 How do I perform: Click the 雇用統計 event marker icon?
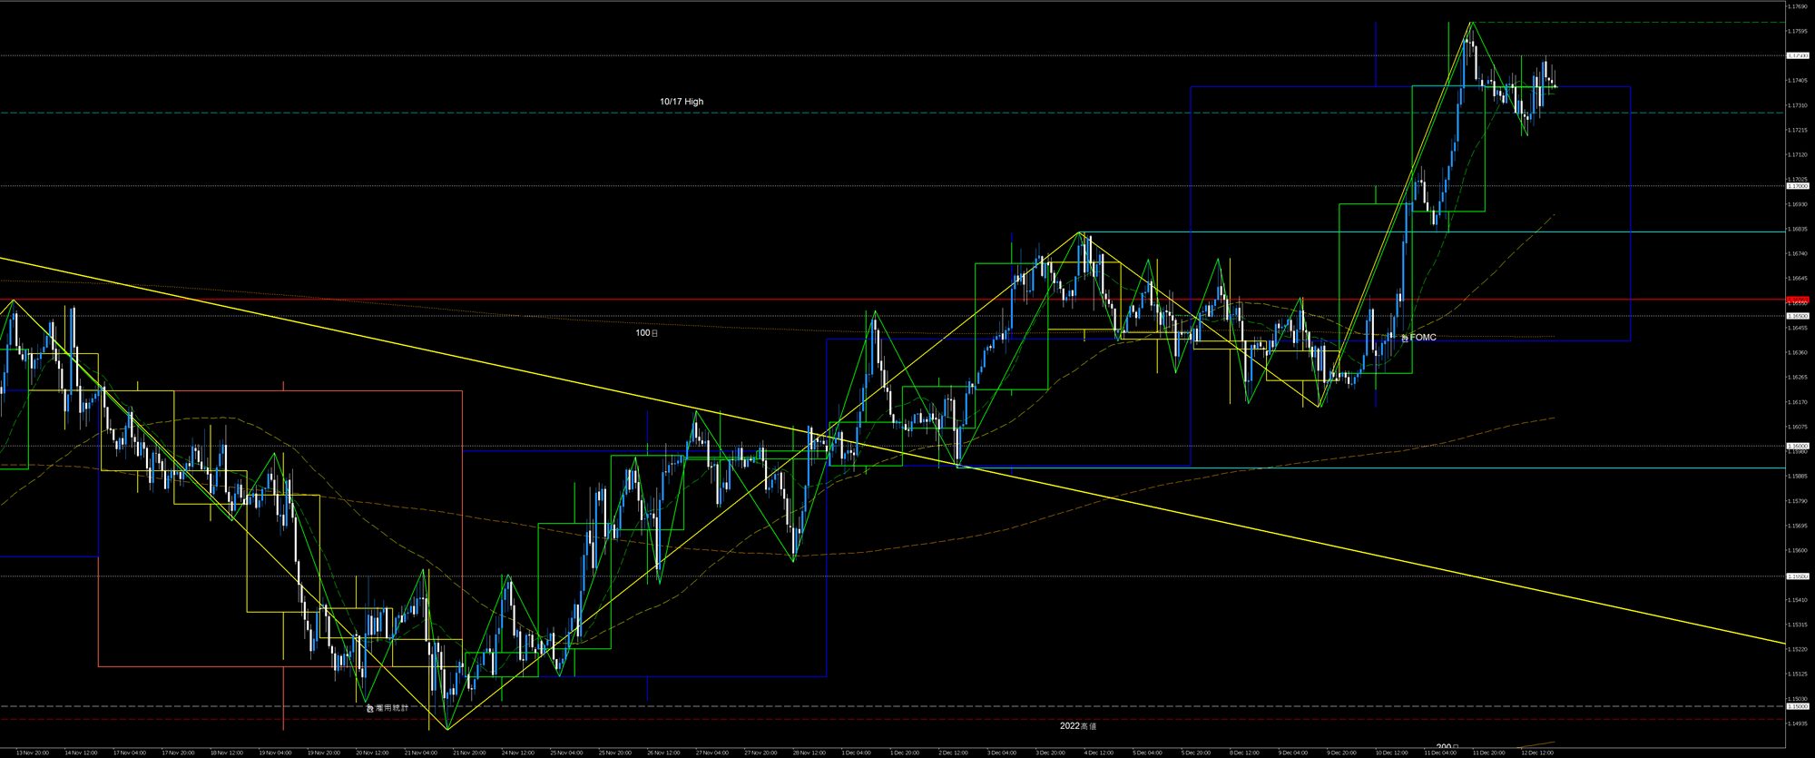369,708
